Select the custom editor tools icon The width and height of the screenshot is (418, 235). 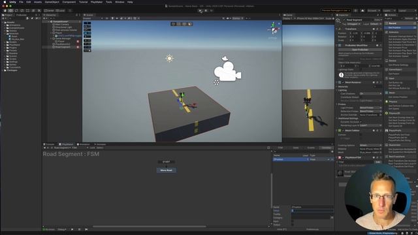point(39,10)
